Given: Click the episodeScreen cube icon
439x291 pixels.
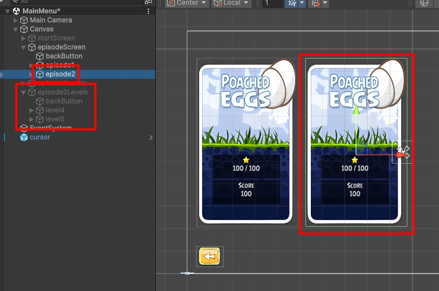Looking at the screenshot, I should click(32, 47).
